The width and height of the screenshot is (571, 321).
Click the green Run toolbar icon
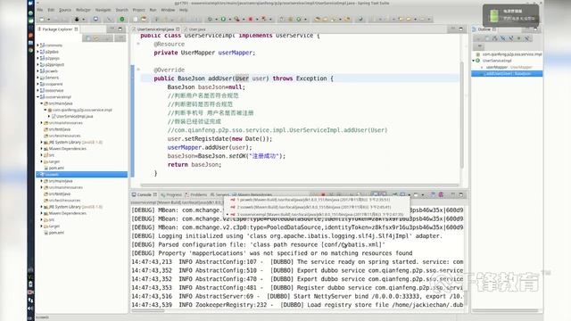pyautogui.click(x=223, y=20)
